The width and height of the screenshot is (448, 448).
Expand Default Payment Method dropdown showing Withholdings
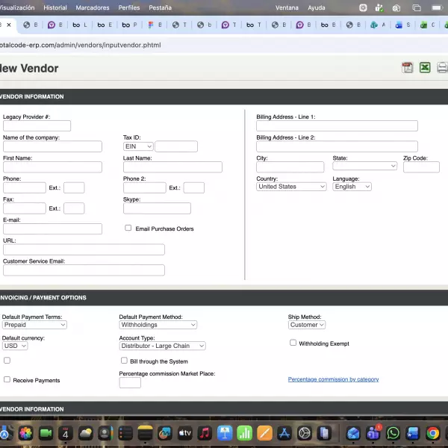(158, 325)
